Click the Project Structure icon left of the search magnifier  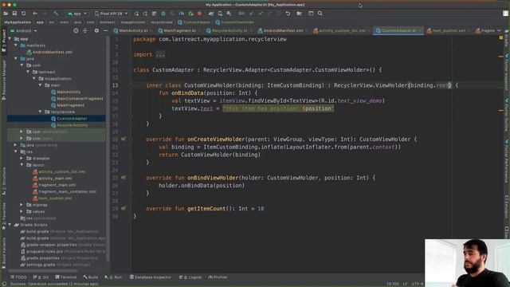point(311,14)
